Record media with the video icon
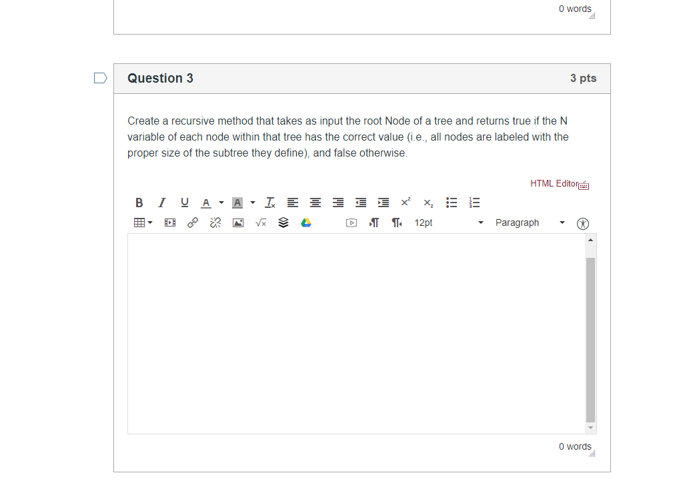 (x=351, y=223)
